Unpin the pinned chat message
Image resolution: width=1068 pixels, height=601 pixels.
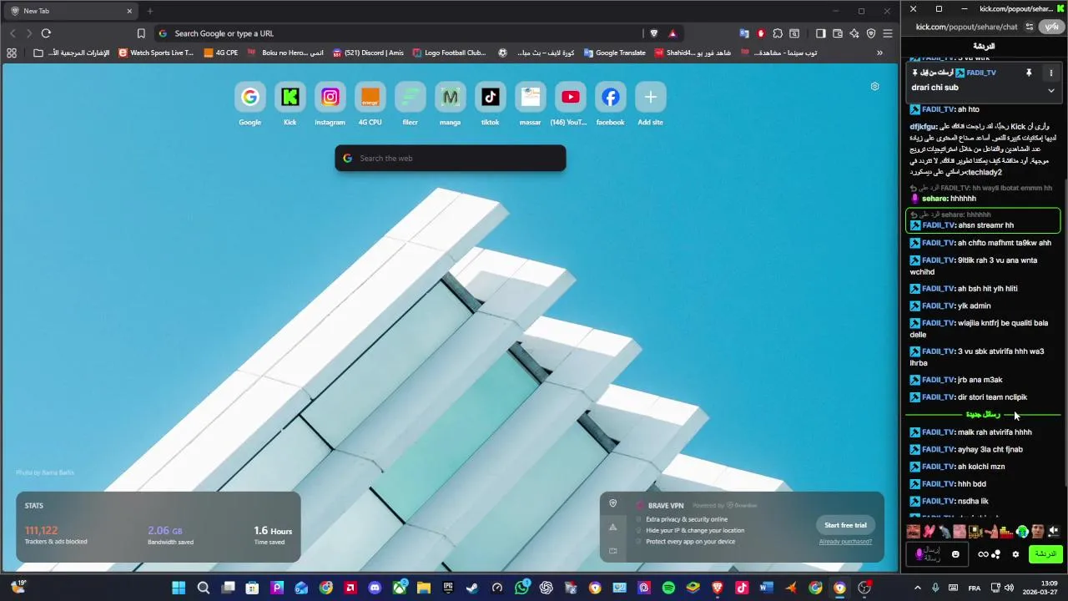pos(1029,73)
